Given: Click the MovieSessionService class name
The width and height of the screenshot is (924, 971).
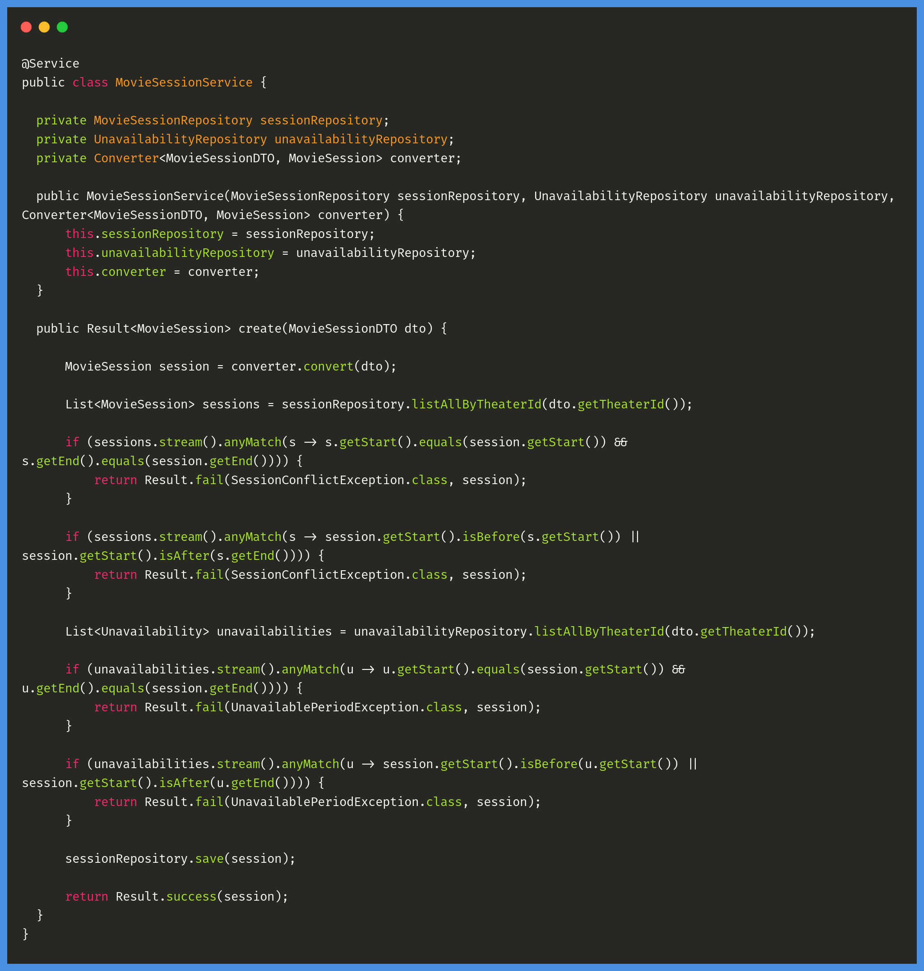Looking at the screenshot, I should (183, 82).
